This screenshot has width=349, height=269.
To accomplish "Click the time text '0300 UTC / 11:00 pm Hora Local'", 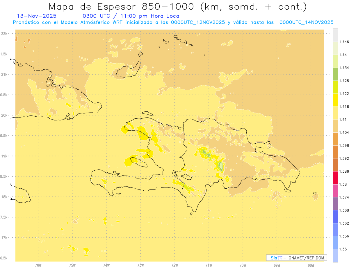I will tap(132, 16).
